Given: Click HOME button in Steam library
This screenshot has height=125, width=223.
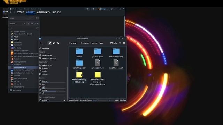Looking at the screenshot, I should 22,18.
